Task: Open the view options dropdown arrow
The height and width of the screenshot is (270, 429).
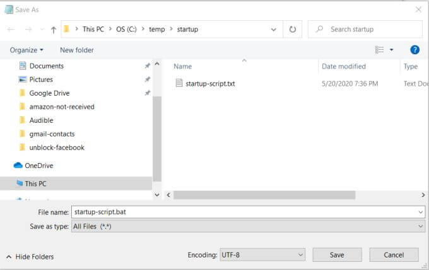Action: 392,50
